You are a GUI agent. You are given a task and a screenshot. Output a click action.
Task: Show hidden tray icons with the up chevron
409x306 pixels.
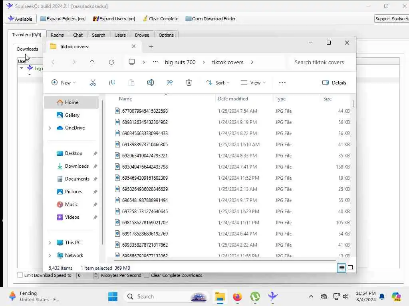(x=311, y=296)
